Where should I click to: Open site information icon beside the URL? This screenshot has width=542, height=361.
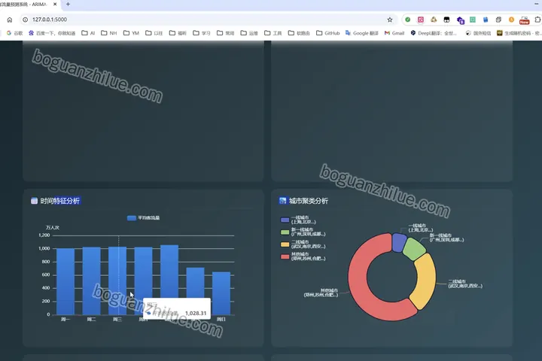tap(26, 20)
